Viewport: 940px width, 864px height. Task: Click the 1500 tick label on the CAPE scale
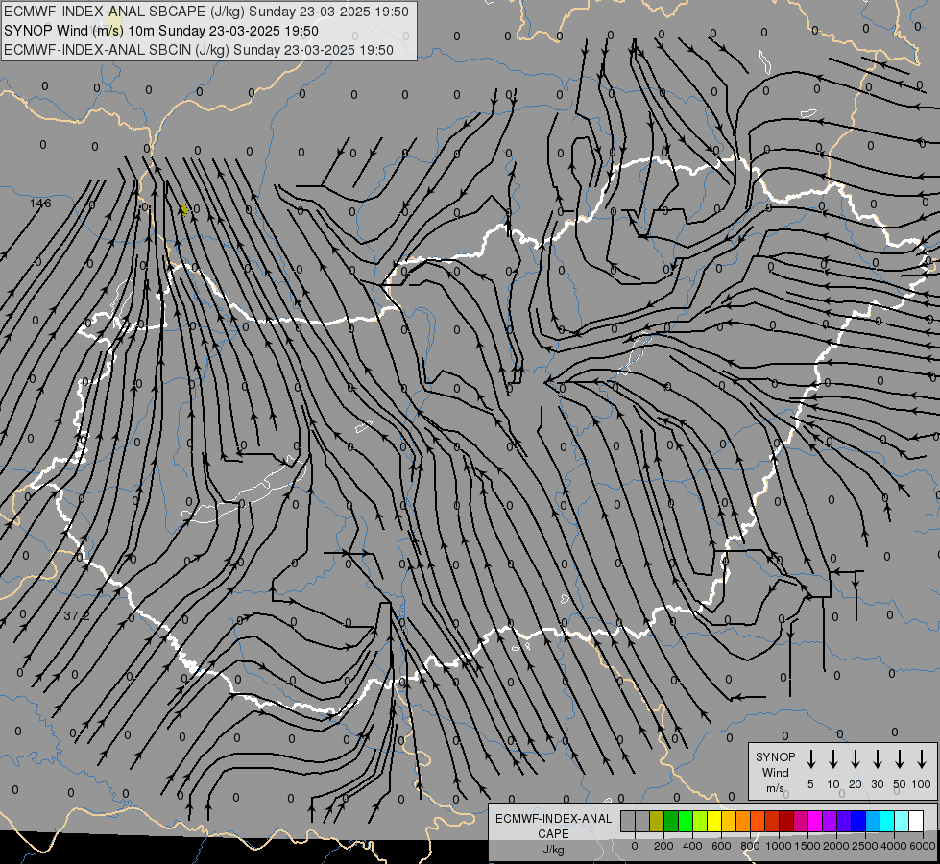807,846
